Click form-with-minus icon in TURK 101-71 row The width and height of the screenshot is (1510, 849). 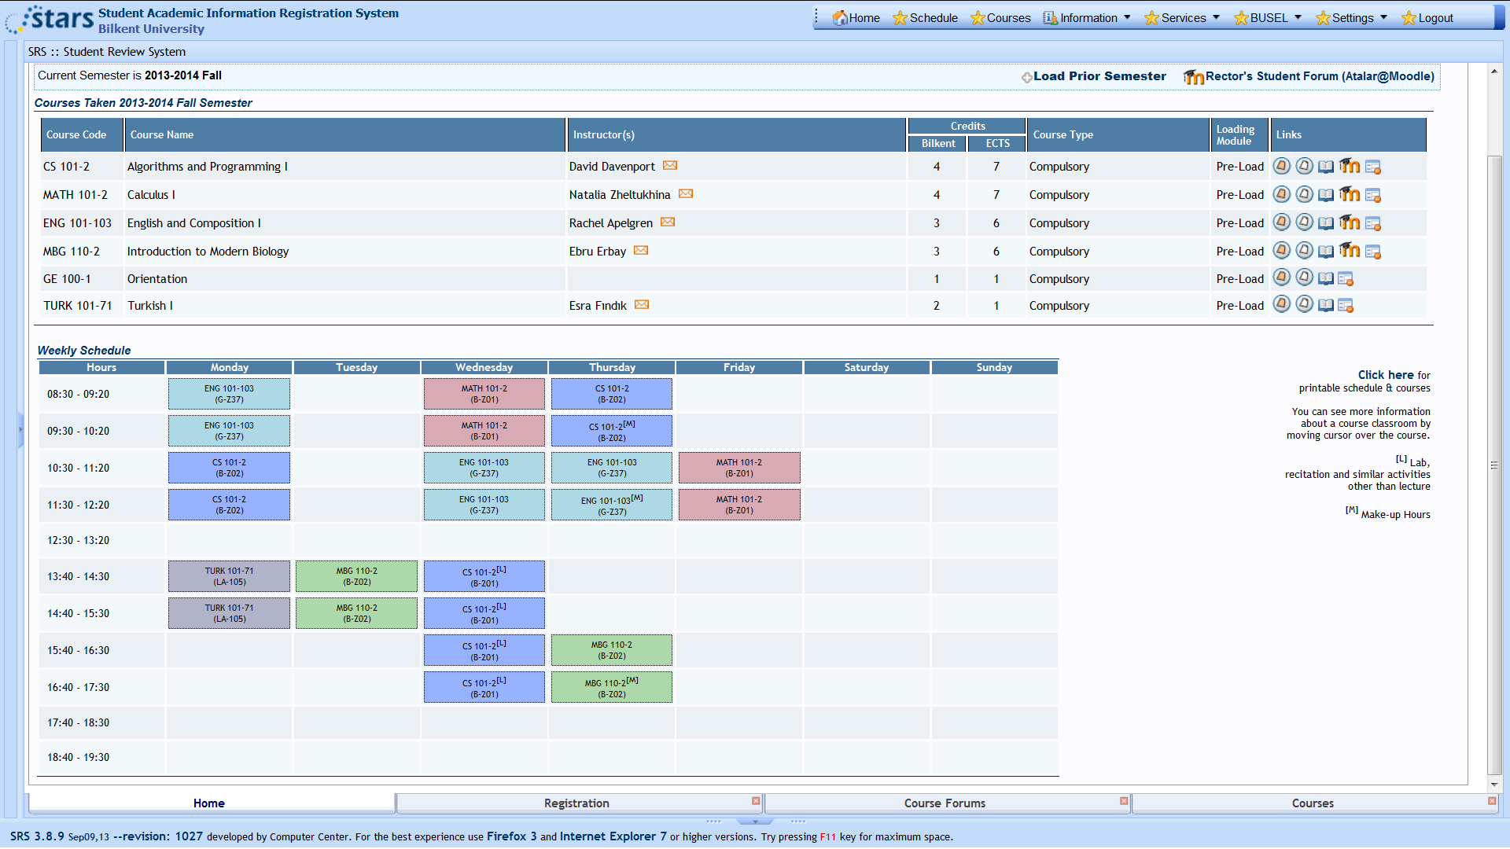(x=1346, y=306)
